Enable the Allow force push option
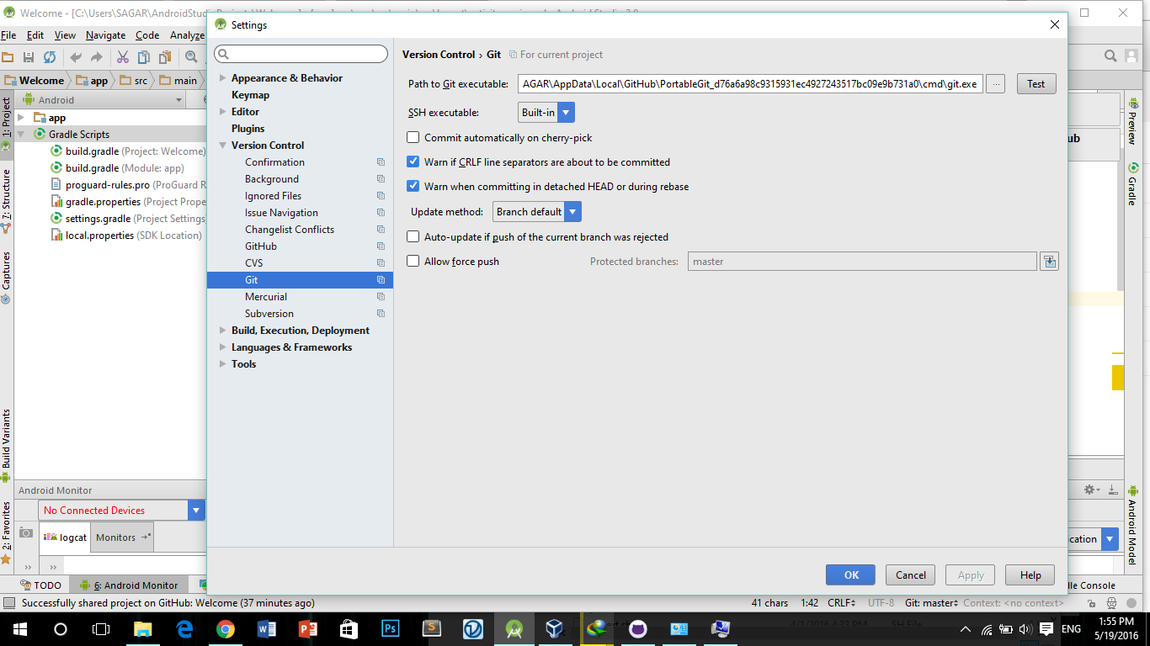The width and height of the screenshot is (1150, 646). pos(413,261)
